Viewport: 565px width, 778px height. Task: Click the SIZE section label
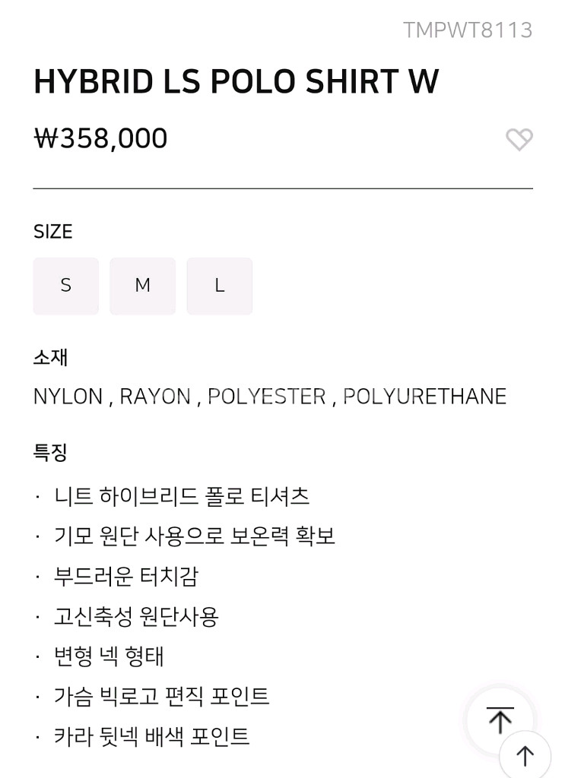53,232
